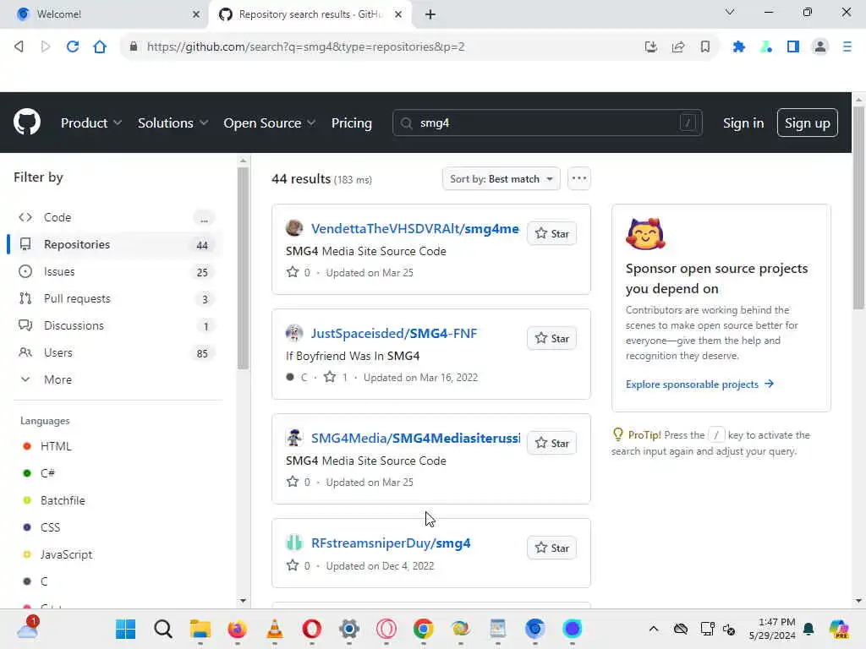
Task: Expand the Solutions menu
Action: tap(173, 123)
